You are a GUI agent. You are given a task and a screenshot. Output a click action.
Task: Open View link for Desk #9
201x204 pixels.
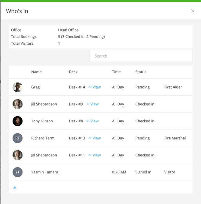[94, 104]
